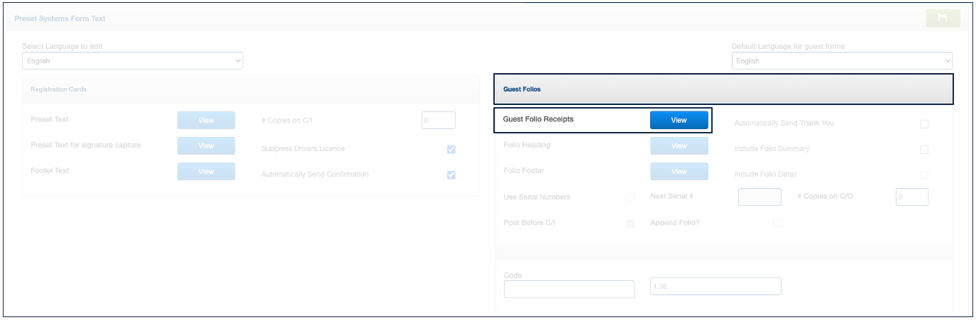Image resolution: width=976 pixels, height=320 pixels.
Task: Check the Append Folio option
Action: tap(777, 224)
